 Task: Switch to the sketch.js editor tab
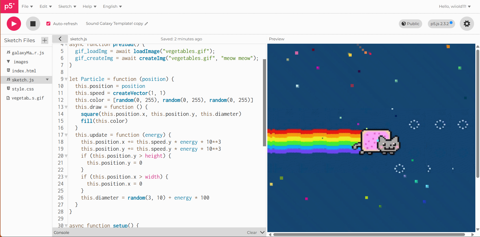tap(79, 39)
